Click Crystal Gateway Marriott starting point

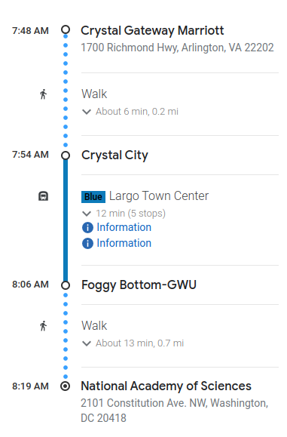152,31
